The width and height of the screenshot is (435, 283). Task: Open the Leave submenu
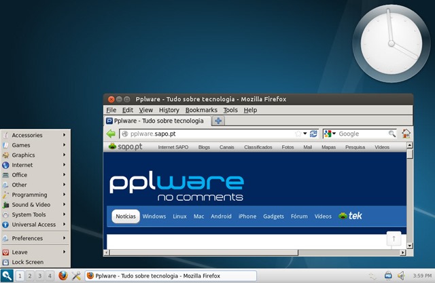point(35,252)
